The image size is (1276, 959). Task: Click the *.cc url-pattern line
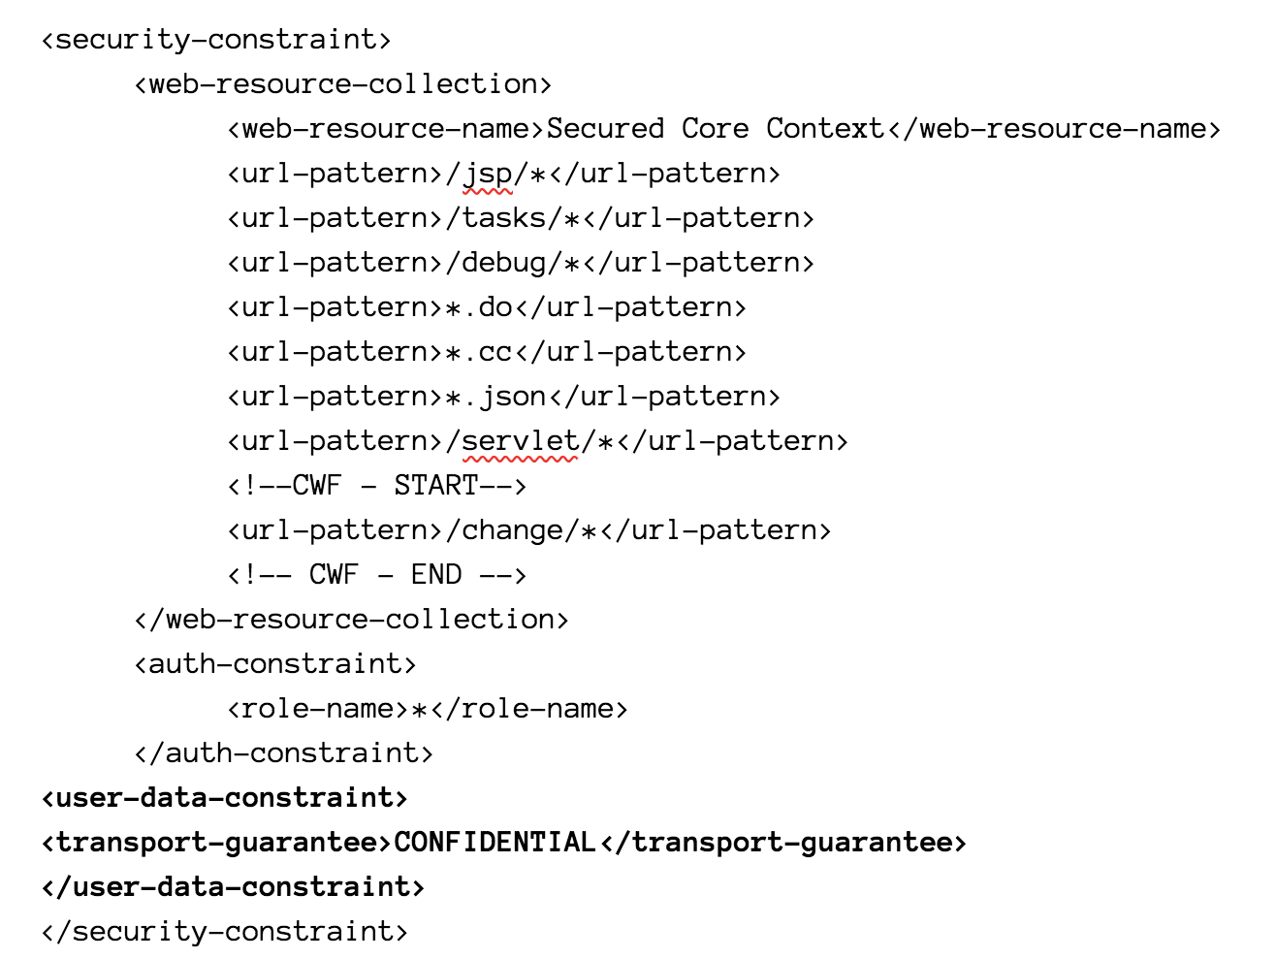point(486,352)
